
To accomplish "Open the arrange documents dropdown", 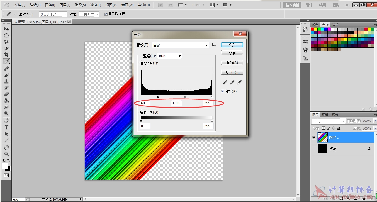I will point(214,5).
